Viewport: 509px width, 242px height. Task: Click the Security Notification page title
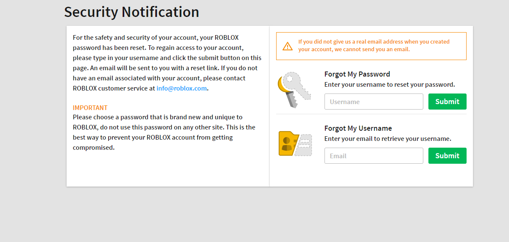tap(131, 12)
